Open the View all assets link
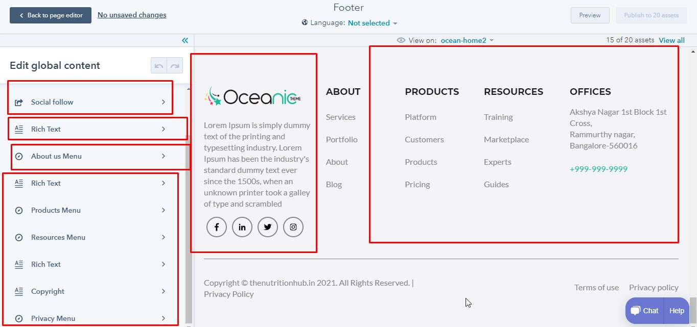 [671, 40]
